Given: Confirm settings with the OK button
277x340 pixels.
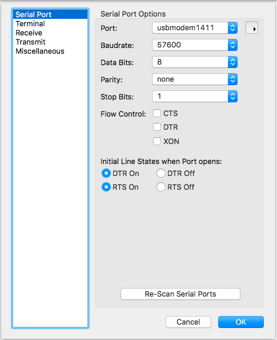Looking at the screenshot, I should pos(241,322).
